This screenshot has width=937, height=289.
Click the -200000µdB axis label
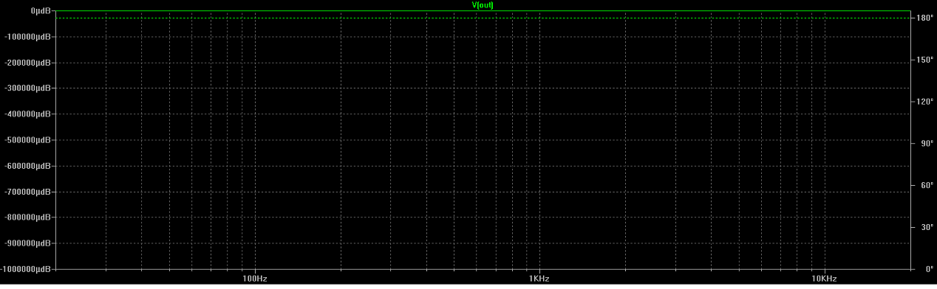pyautogui.click(x=28, y=63)
